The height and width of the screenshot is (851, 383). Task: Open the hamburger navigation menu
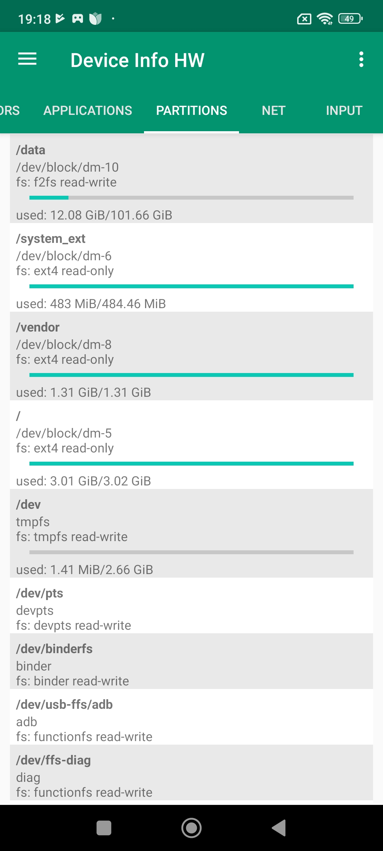pyautogui.click(x=27, y=59)
